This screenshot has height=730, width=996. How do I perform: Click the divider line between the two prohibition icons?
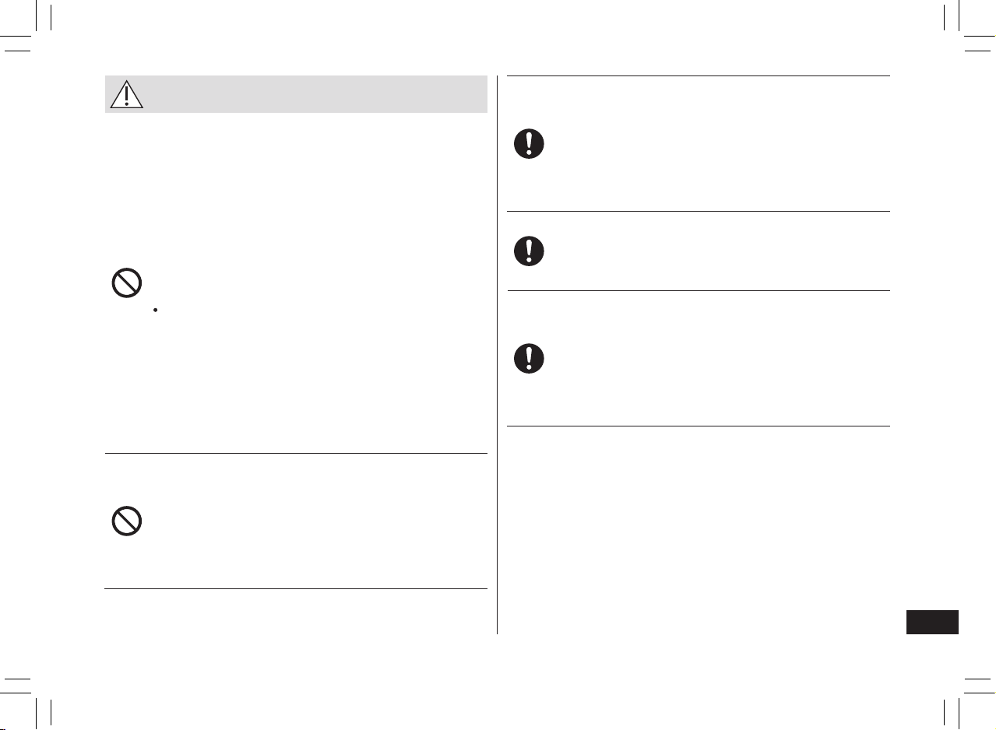296,453
